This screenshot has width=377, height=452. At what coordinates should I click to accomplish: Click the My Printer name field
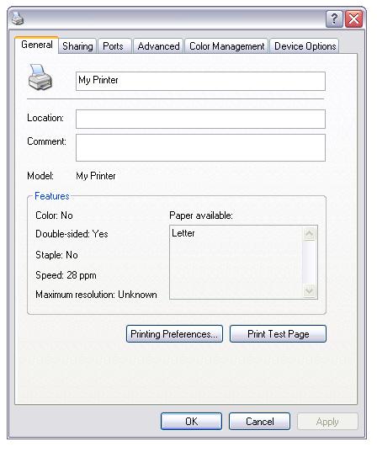click(x=200, y=82)
